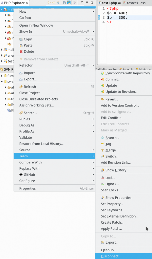The width and height of the screenshot is (152, 259).
Task: Click the Commit icon in Team submenu
Action: click(103, 79)
